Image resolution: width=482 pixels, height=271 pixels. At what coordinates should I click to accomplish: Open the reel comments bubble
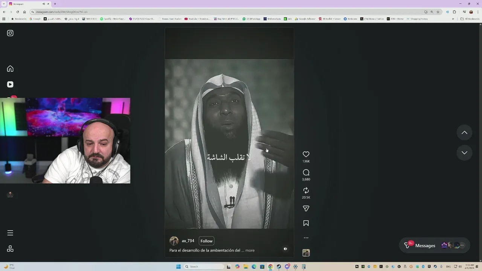click(306, 172)
